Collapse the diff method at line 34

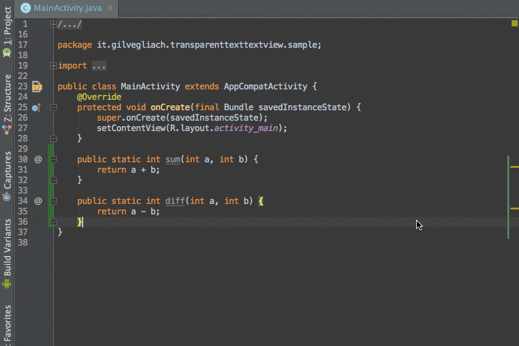pos(53,201)
